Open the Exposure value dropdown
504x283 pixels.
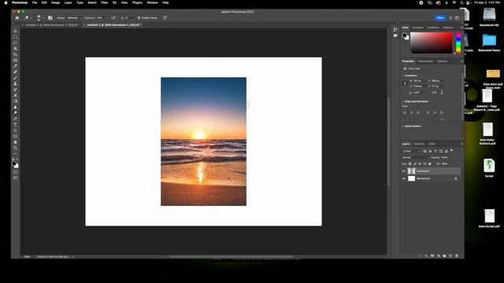(106, 18)
